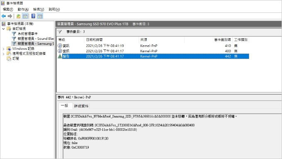Select the event at 08:41:17 with ID 400
Viewport: 282px width, 159px height.
click(x=153, y=51)
